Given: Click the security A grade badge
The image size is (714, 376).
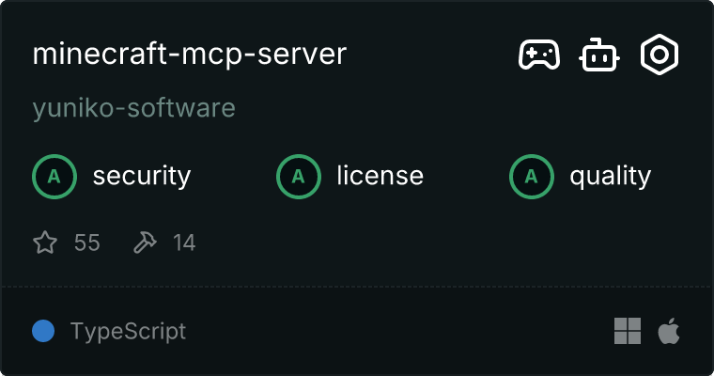Looking at the screenshot, I should (x=54, y=177).
